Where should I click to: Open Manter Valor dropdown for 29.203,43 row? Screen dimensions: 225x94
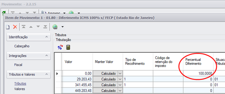120,79
